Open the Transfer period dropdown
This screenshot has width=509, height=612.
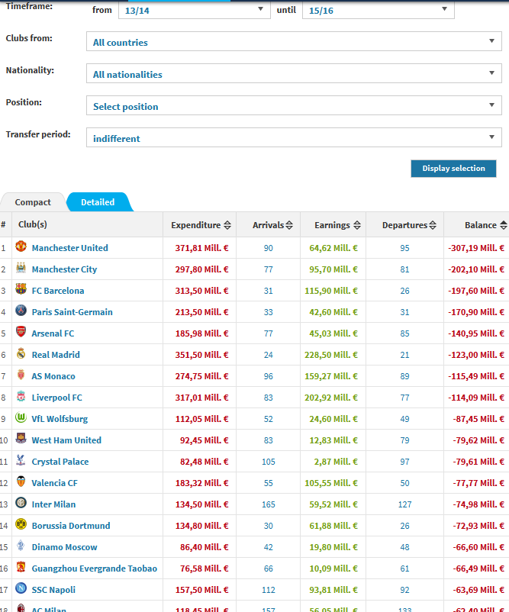tap(294, 138)
